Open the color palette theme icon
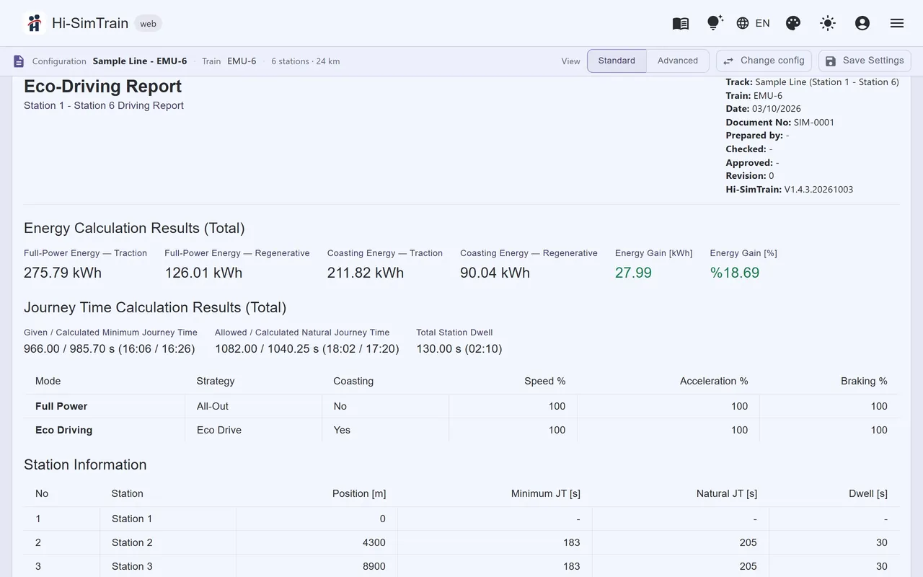Image resolution: width=923 pixels, height=577 pixels. click(793, 23)
